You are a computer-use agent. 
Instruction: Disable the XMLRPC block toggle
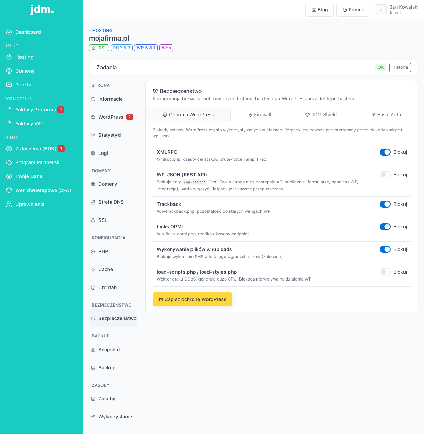pyautogui.click(x=385, y=152)
